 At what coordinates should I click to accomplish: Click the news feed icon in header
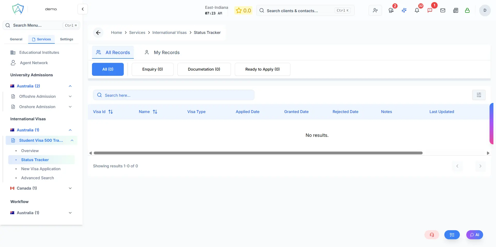pyautogui.click(x=455, y=10)
